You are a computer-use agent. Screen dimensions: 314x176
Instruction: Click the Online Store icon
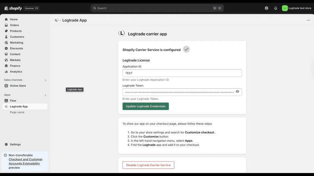6,86
